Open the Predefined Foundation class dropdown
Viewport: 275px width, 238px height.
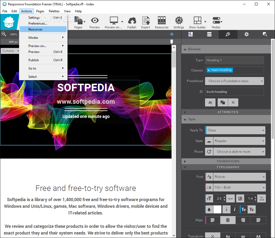pos(235,81)
